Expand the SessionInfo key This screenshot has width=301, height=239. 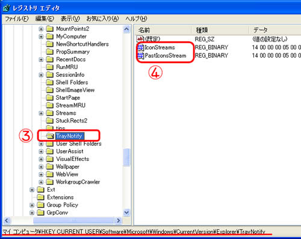(41, 75)
